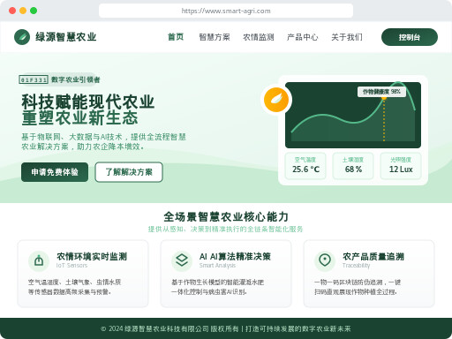Click the orange leaf badge icon
Image resolution: width=452 pixels, height=339 pixels.
pos(276,100)
